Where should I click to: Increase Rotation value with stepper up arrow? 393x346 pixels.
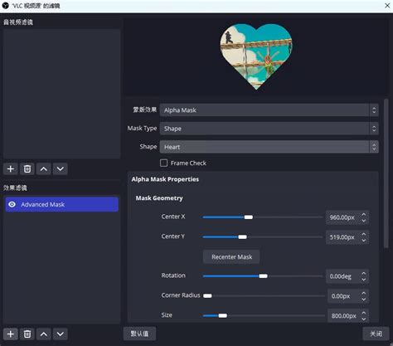[x=364, y=273]
